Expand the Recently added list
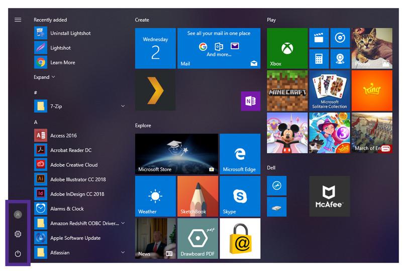 44,77
